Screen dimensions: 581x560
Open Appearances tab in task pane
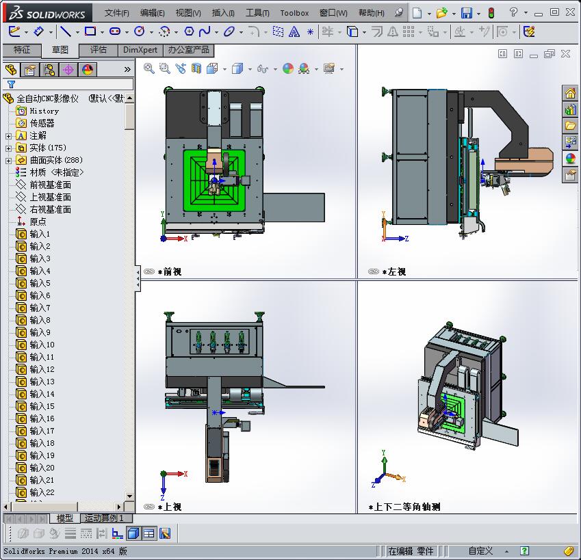coord(570,159)
